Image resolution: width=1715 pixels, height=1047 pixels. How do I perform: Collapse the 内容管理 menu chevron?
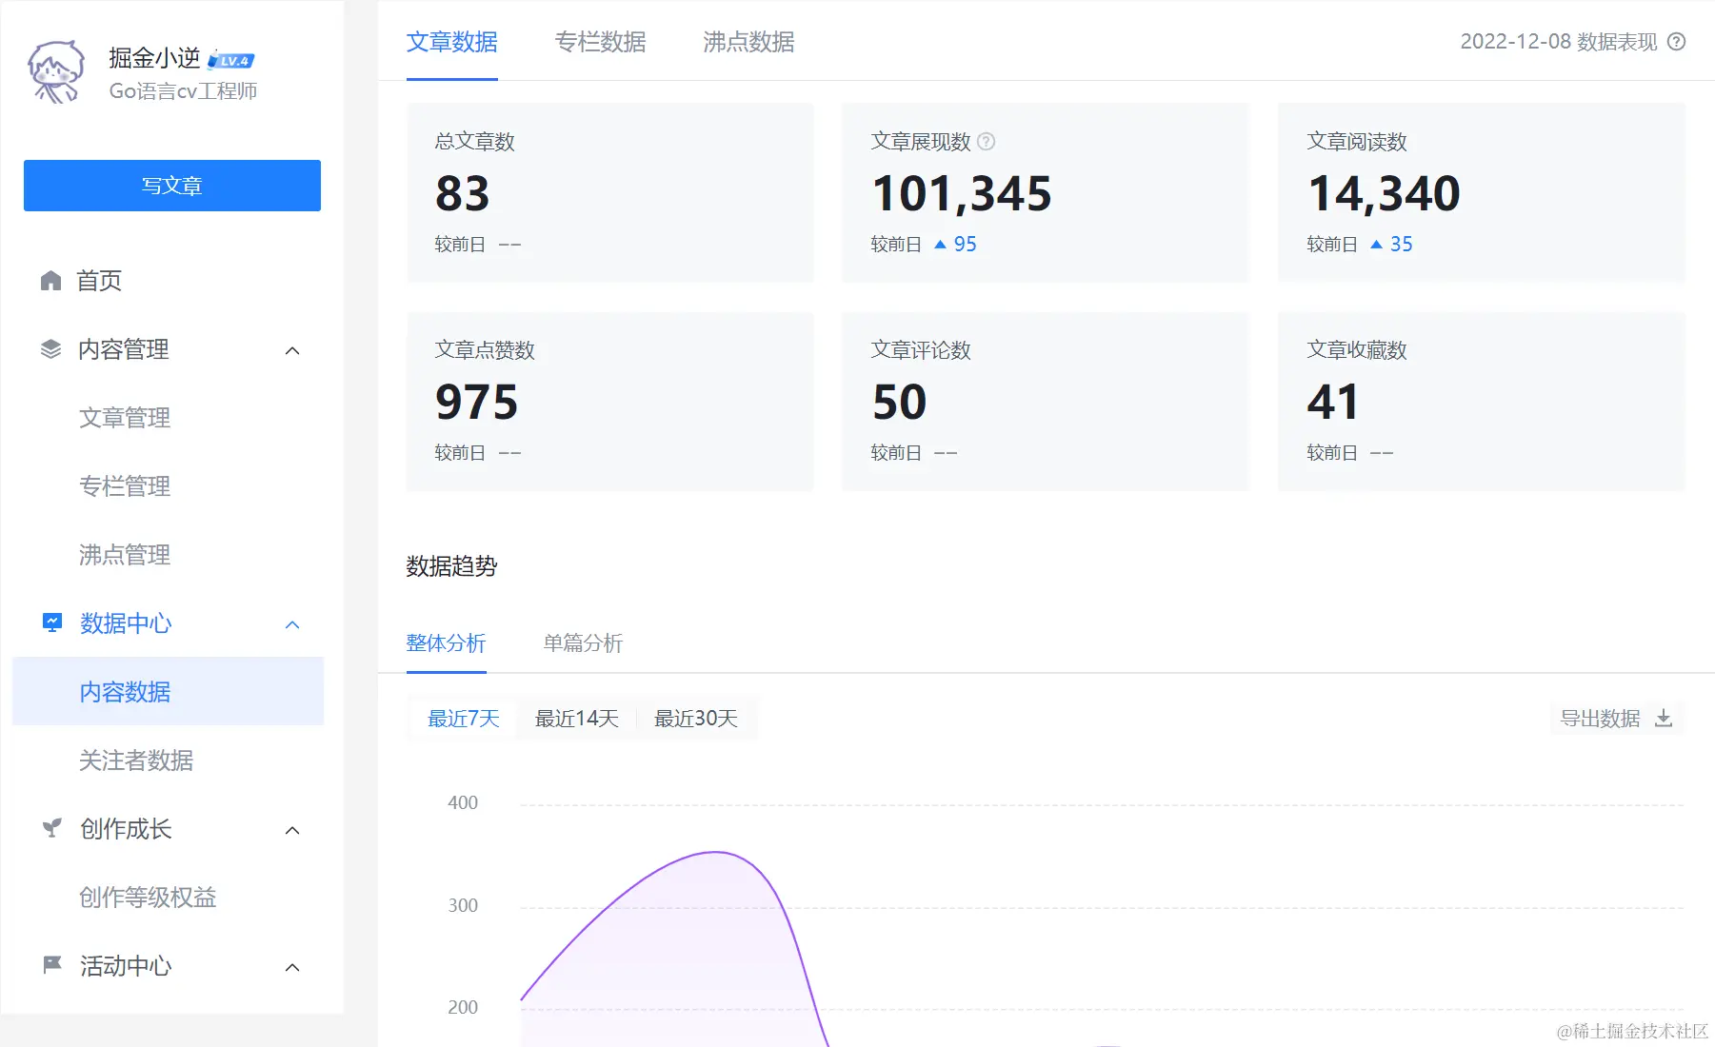click(x=292, y=350)
